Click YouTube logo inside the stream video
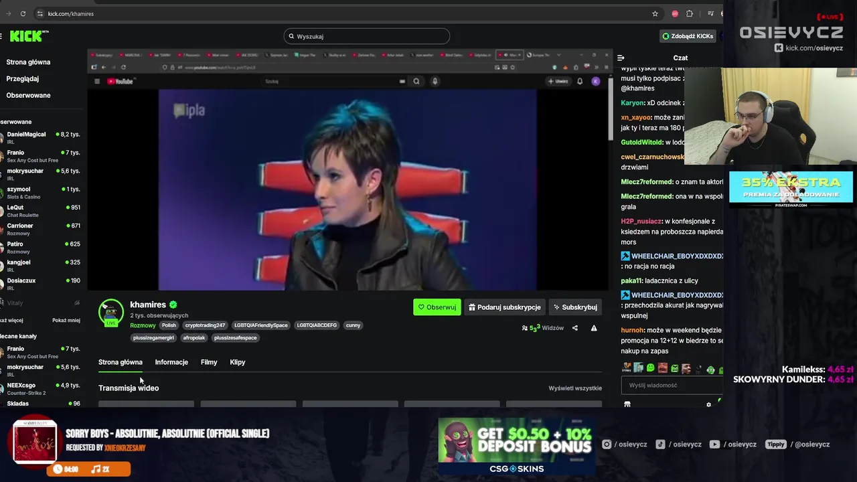Viewport: 857px width, 482px height. [120, 82]
